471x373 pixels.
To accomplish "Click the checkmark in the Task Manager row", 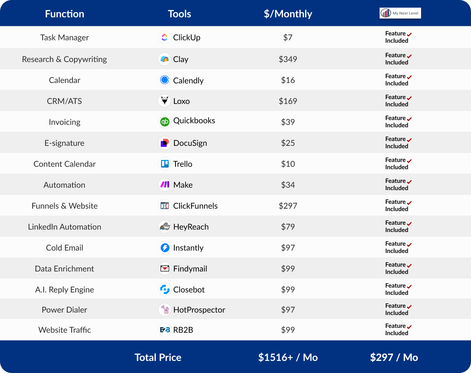I will 409,34.
